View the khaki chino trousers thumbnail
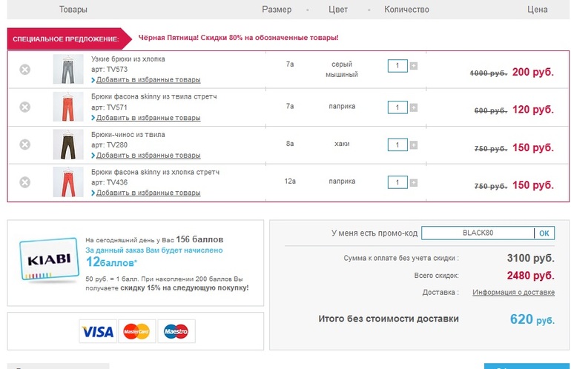 click(68, 144)
